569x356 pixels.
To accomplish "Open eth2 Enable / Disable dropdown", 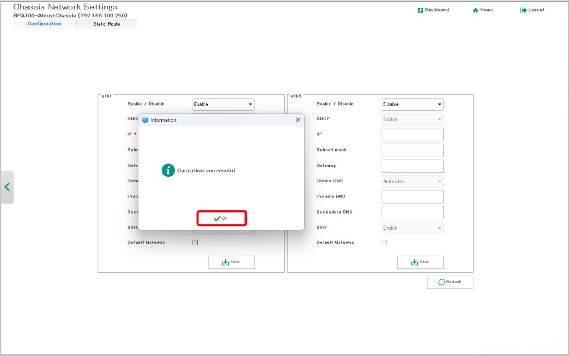I will 412,104.
